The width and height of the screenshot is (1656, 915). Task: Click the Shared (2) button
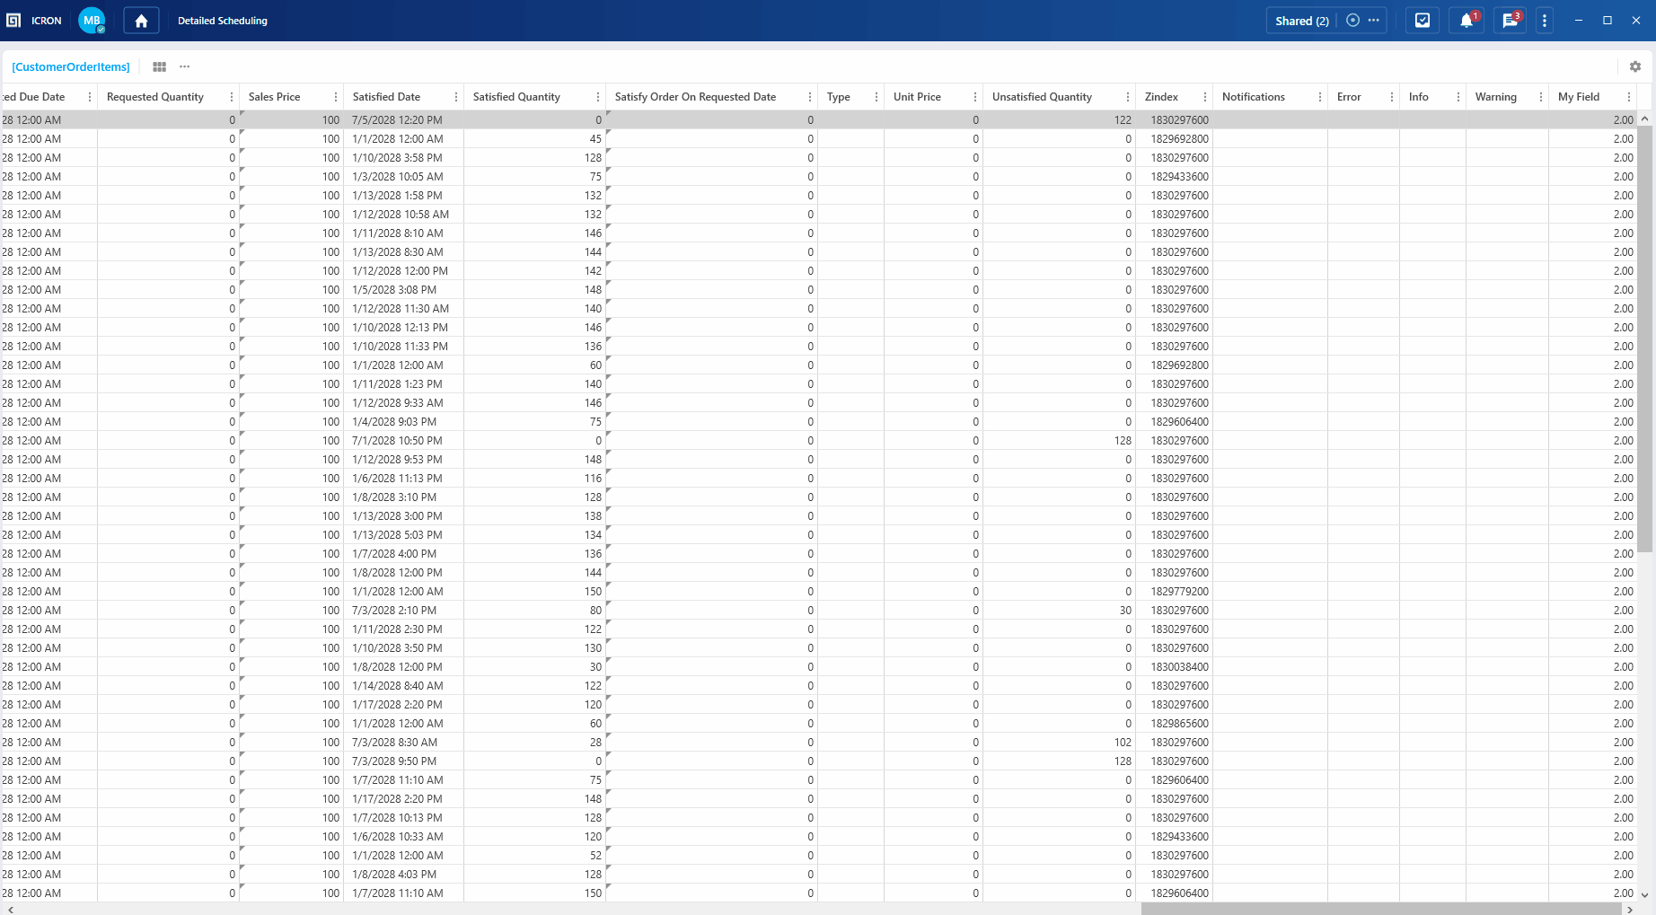pyautogui.click(x=1302, y=21)
